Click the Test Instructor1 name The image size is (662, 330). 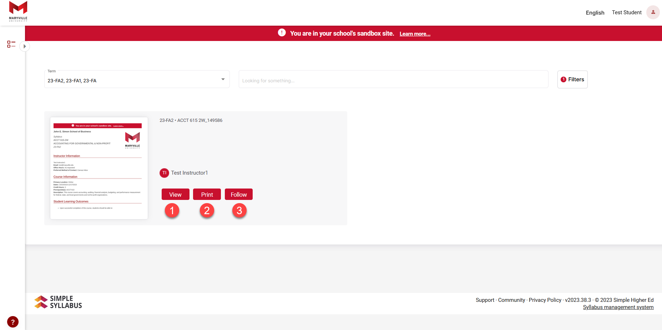[x=189, y=173]
